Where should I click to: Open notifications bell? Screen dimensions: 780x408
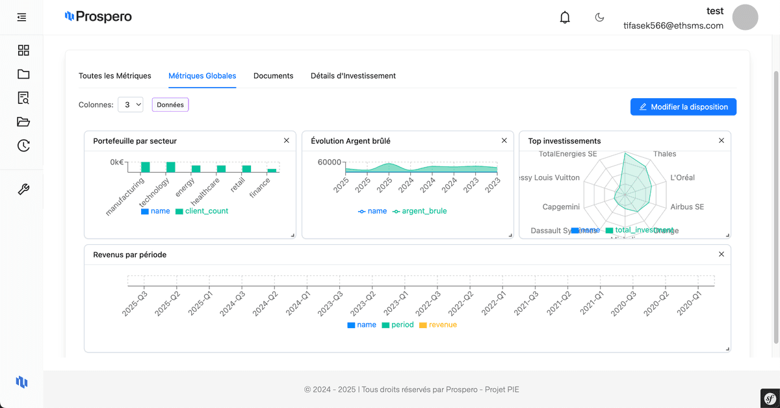(x=565, y=18)
